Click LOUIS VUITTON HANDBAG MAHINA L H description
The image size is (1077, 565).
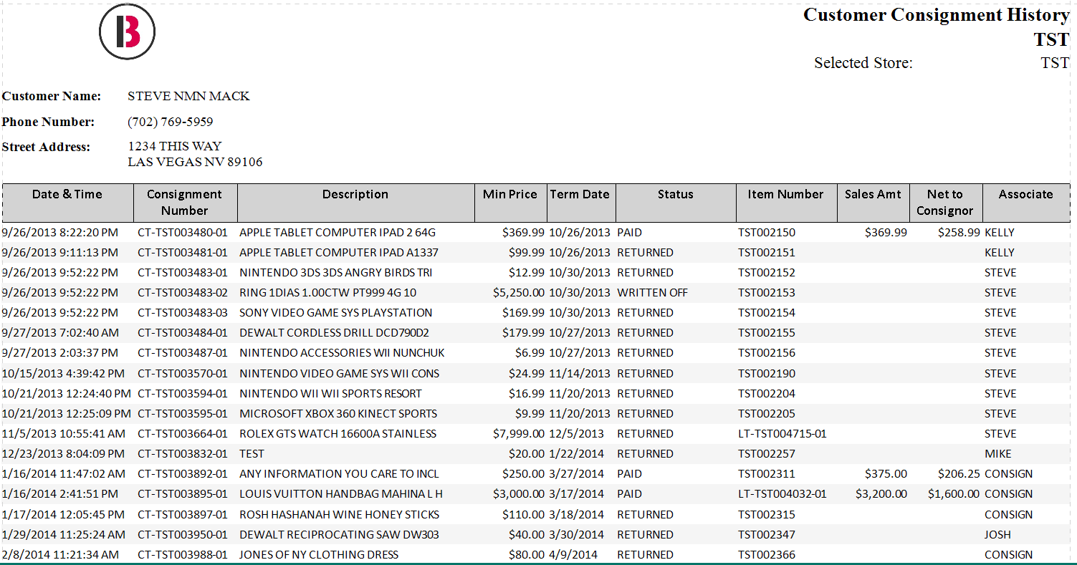point(341,494)
